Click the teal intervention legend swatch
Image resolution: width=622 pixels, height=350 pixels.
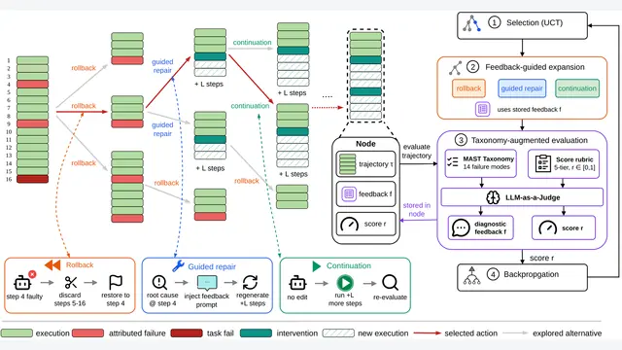[256, 332]
